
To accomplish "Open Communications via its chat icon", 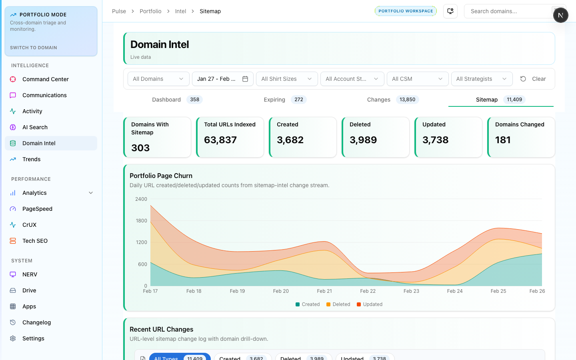I will [x=13, y=95].
